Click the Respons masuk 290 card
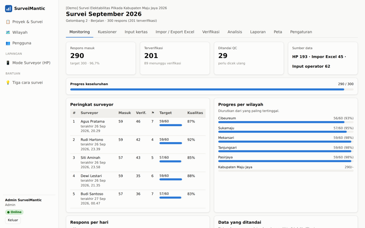 coord(101,58)
